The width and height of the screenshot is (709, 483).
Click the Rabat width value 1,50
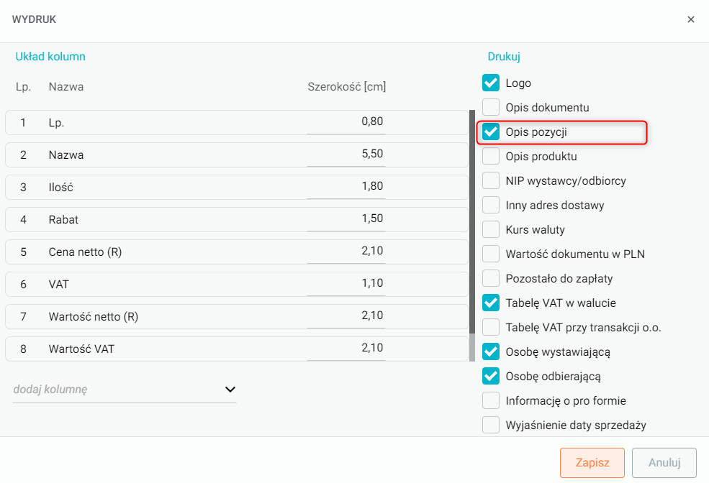[346, 219]
